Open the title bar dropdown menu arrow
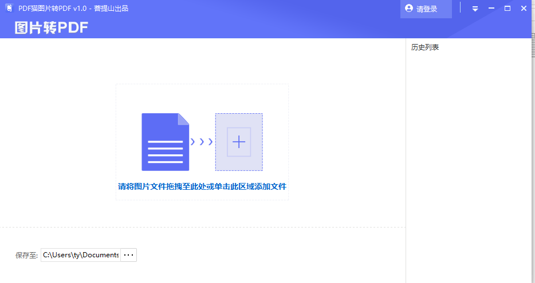The height and width of the screenshot is (283, 535). tap(475, 9)
